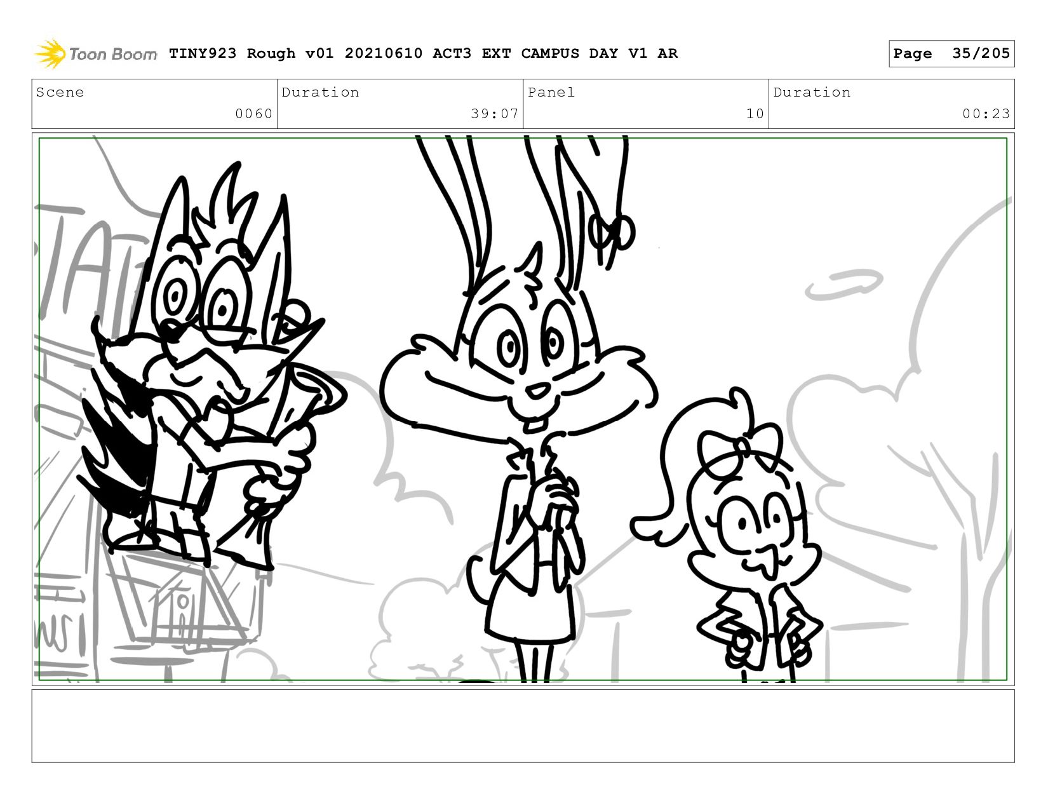Click the empty notes box below panel

523,726
